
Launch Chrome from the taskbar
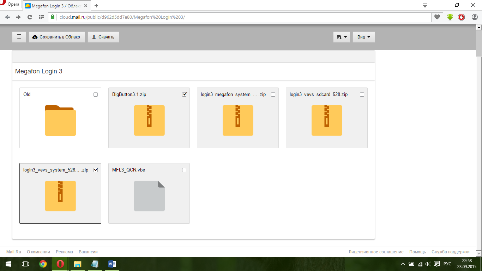click(43, 264)
